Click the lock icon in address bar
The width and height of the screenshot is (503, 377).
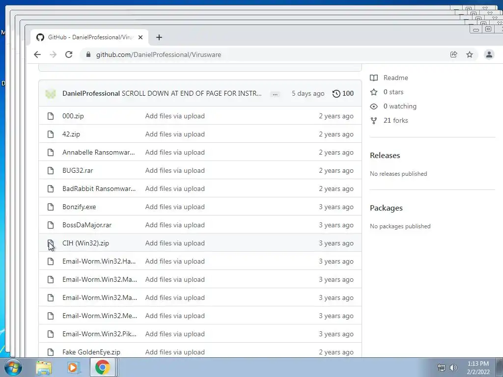click(88, 54)
